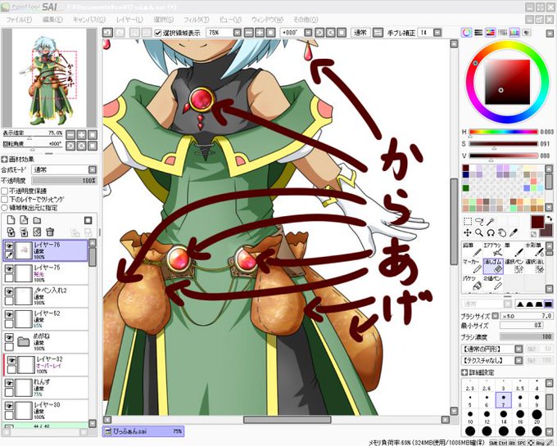The image size is (557, 446).
Task: Select the Brush (筆) tool
Action: pos(514,249)
